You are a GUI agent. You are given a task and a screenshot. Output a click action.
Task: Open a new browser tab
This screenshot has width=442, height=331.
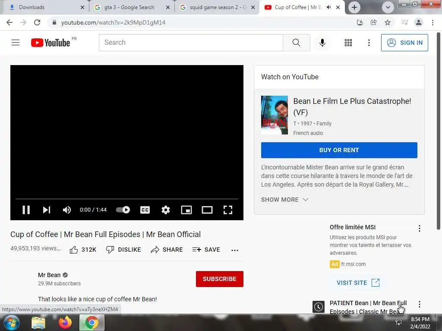tap(354, 7)
